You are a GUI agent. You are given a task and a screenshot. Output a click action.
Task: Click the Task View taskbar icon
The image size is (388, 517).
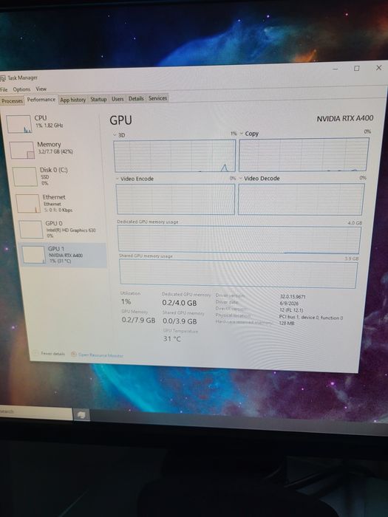(81, 414)
